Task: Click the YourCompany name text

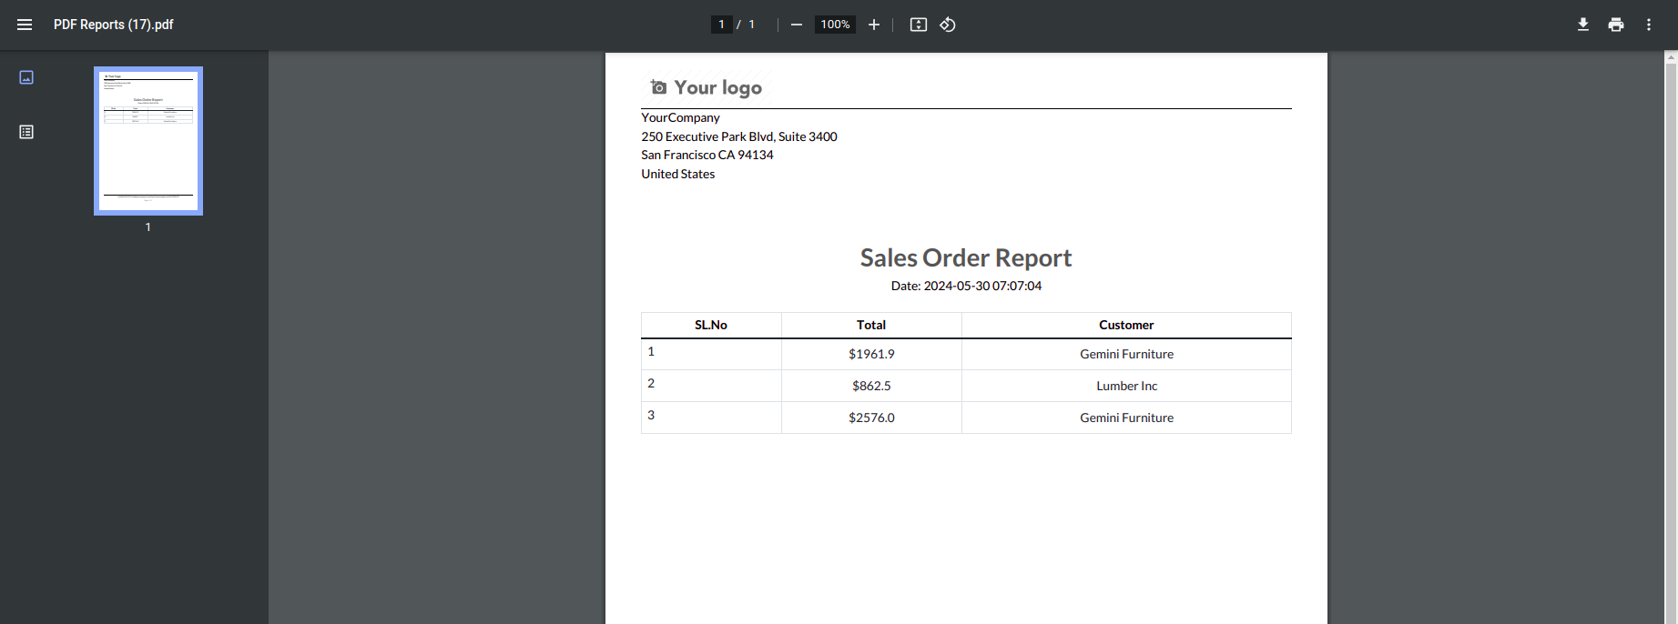Action: (680, 117)
